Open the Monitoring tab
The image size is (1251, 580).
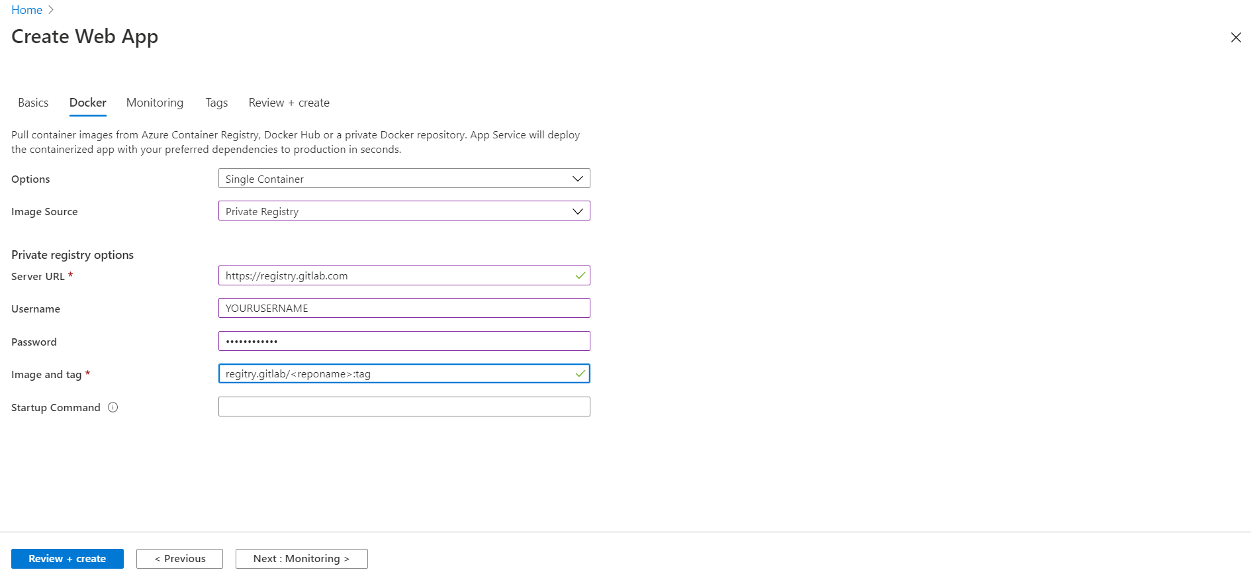coord(155,103)
